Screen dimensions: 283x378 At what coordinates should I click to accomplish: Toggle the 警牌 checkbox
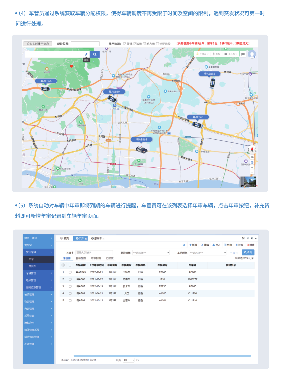point(125,44)
